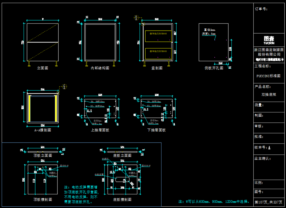The image size is (286, 208).
Task: Select the W width options note at bottom
Action: click(214, 202)
